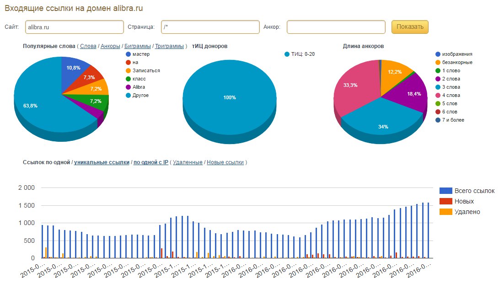Switch to Анкоры word view
499x284 pixels.
coord(110,46)
